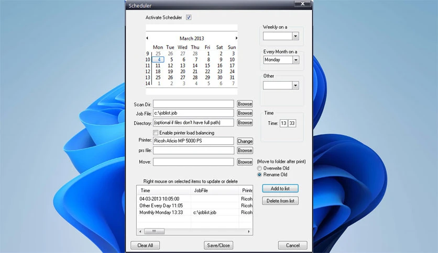The height and width of the screenshot is (253, 438).
Task: Click the minute field showing 33
Action: pyautogui.click(x=292, y=123)
